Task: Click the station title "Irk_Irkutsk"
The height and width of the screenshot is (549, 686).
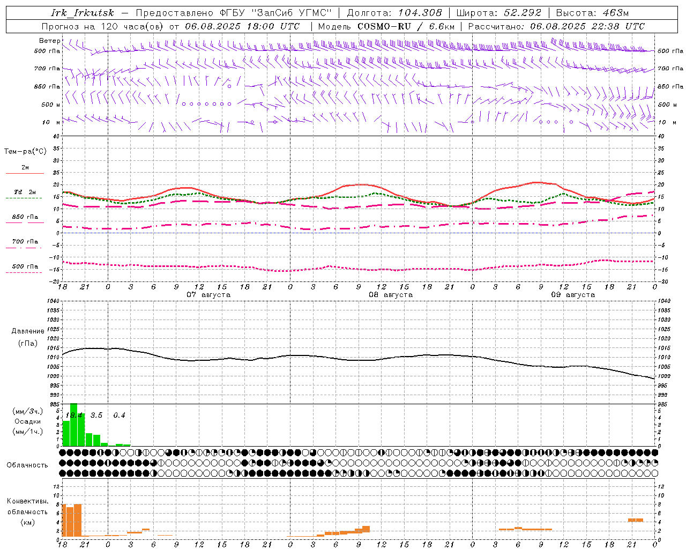Action: tap(82, 13)
